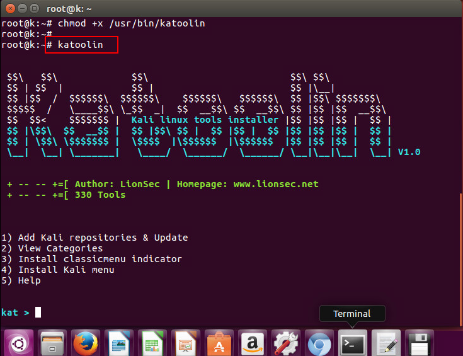Open the text editor dock icon
This screenshot has height=356, width=463.
click(x=386, y=343)
